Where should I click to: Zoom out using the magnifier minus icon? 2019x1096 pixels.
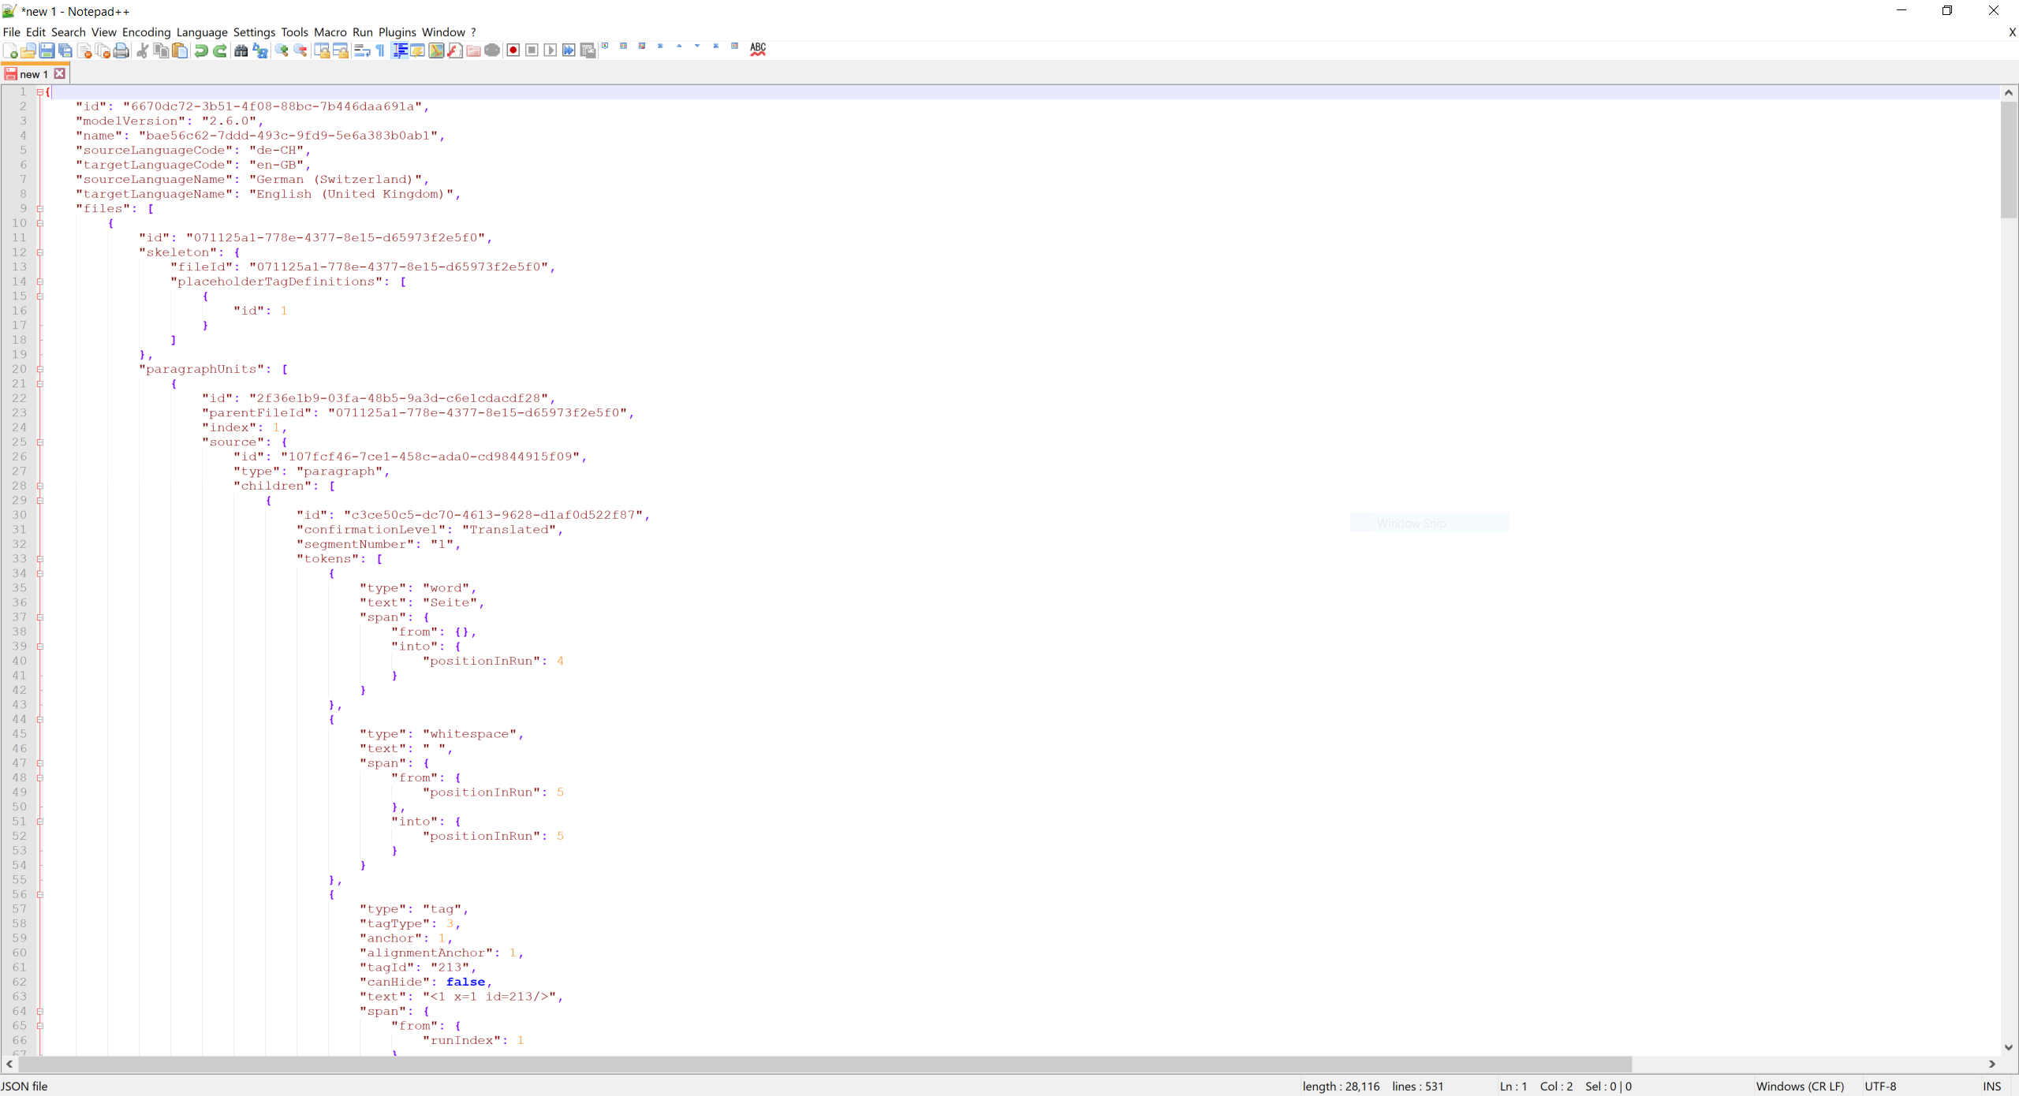pos(300,50)
